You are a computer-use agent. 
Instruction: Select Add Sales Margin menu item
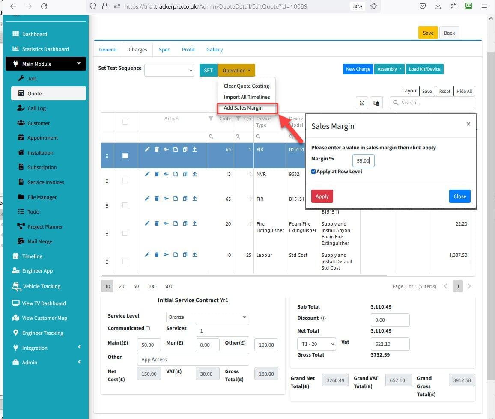[243, 108]
